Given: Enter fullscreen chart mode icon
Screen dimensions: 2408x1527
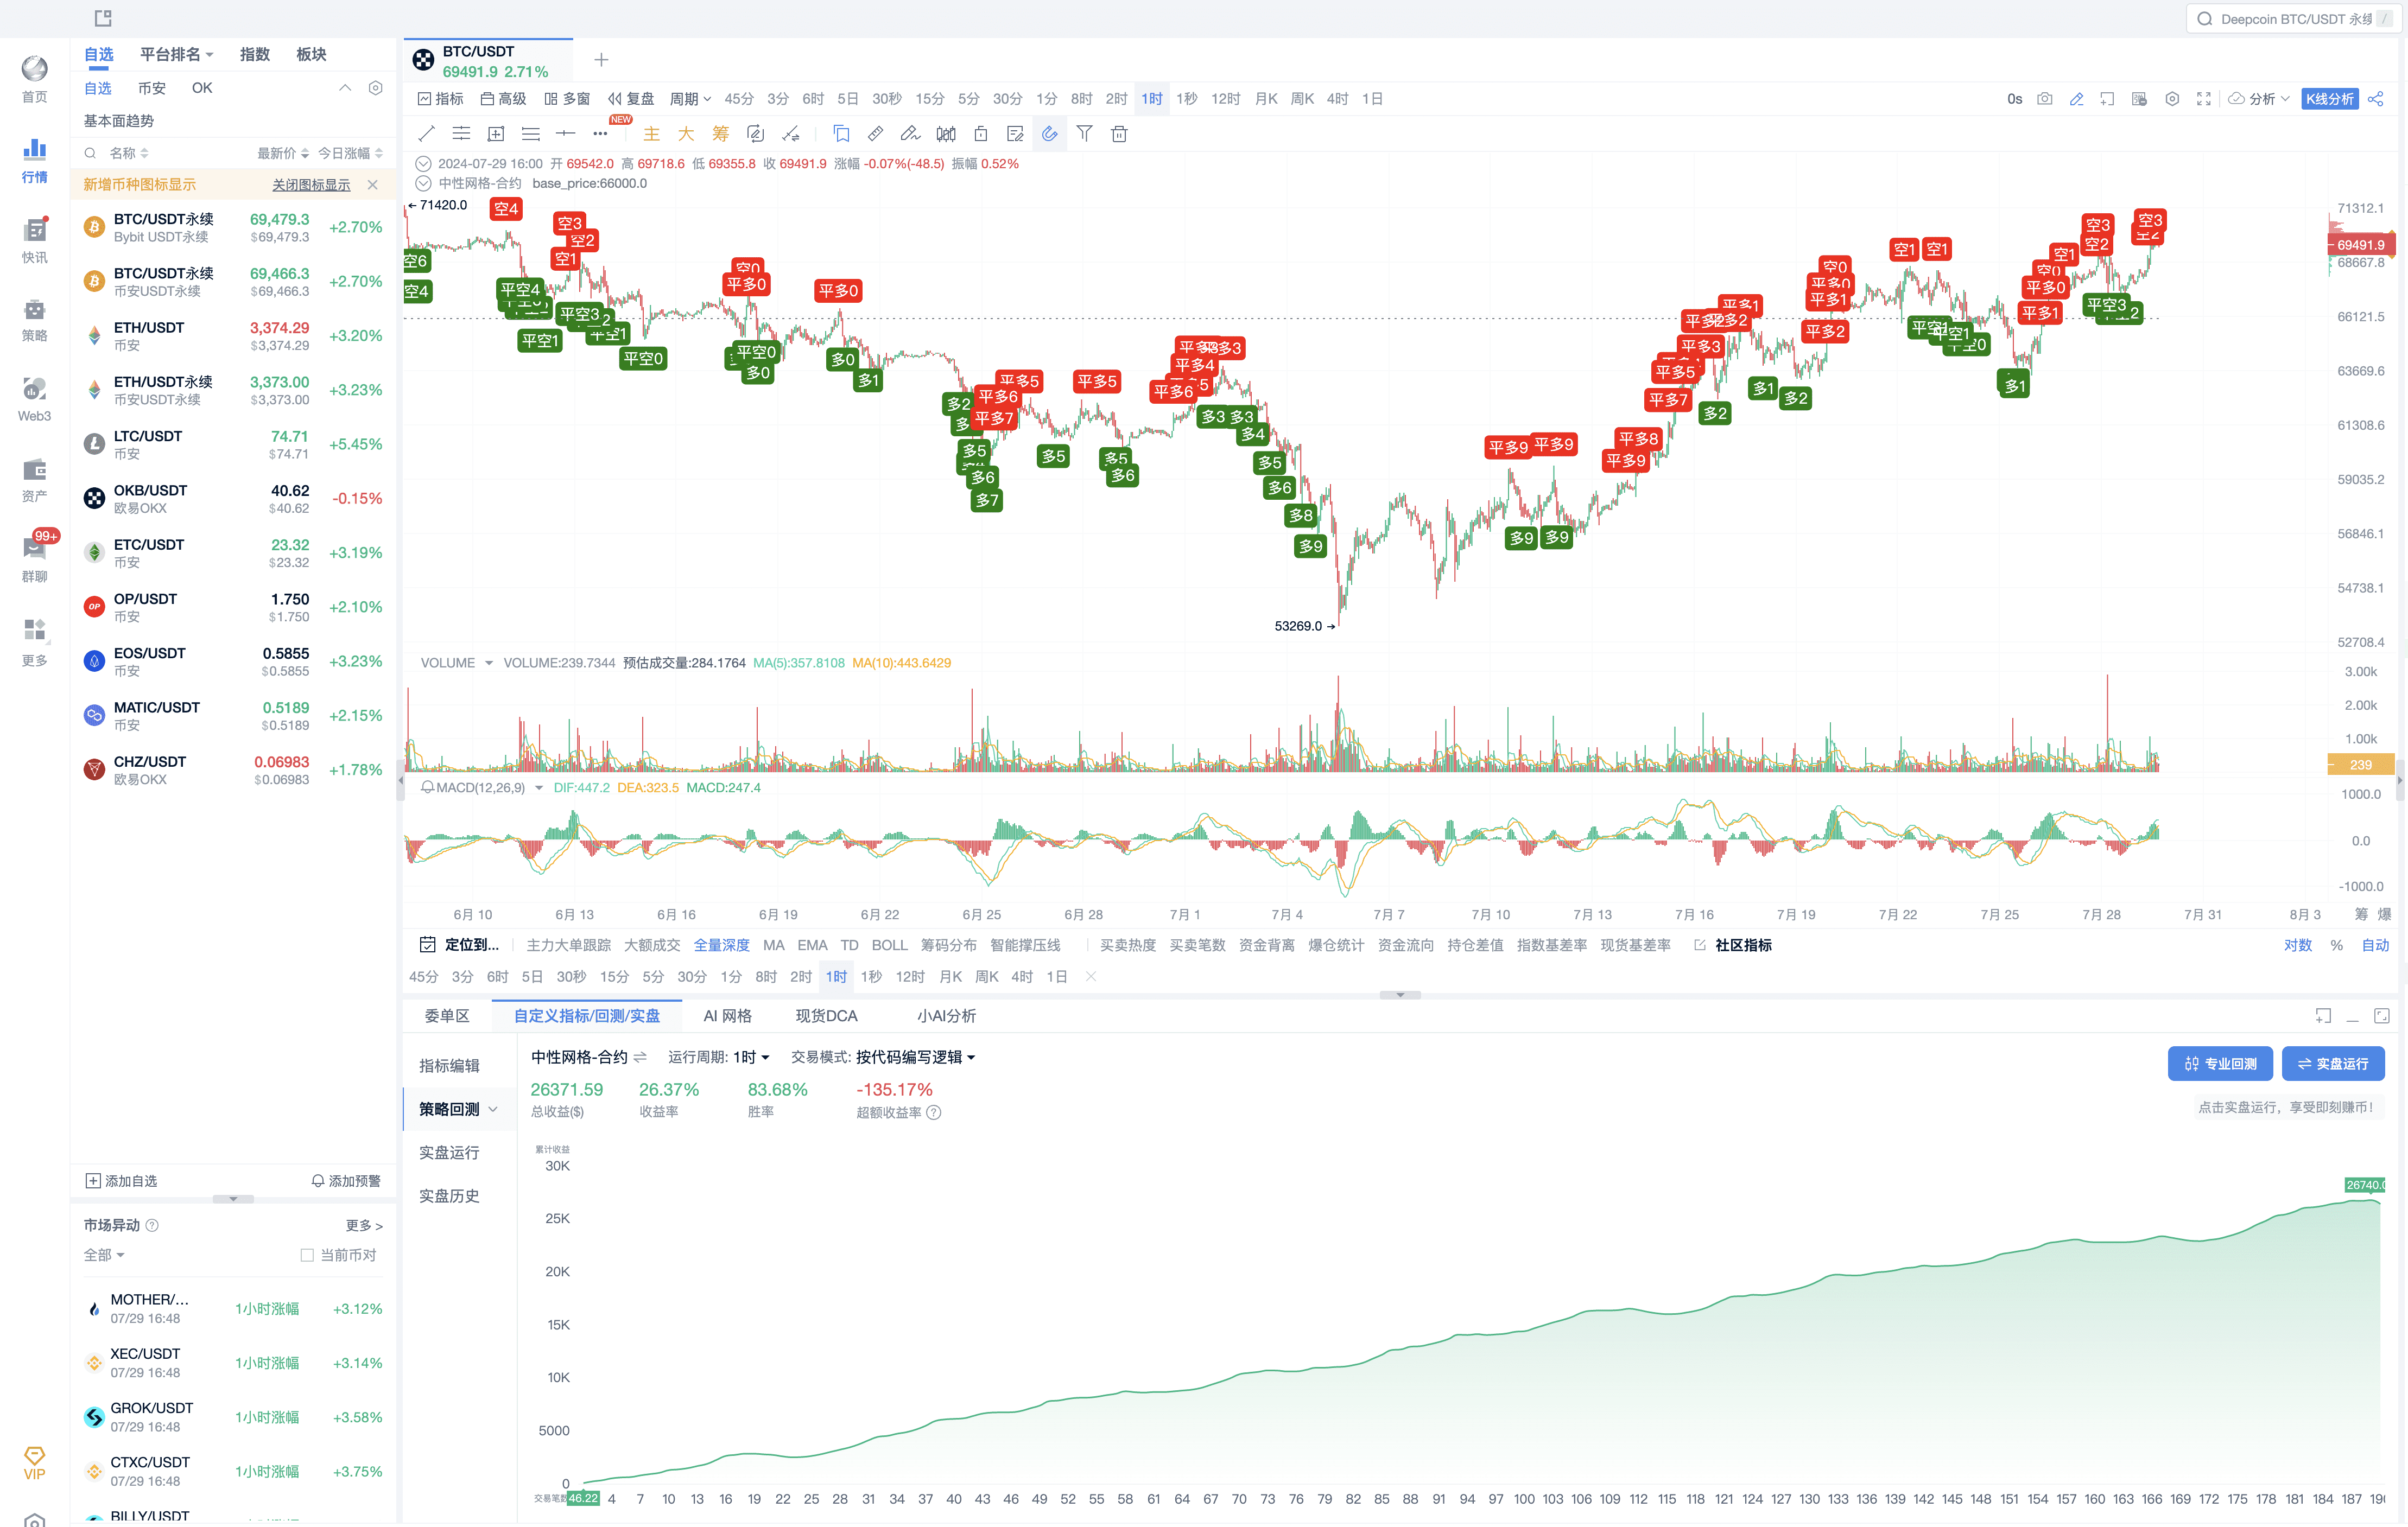Looking at the screenshot, I should click(x=2204, y=99).
